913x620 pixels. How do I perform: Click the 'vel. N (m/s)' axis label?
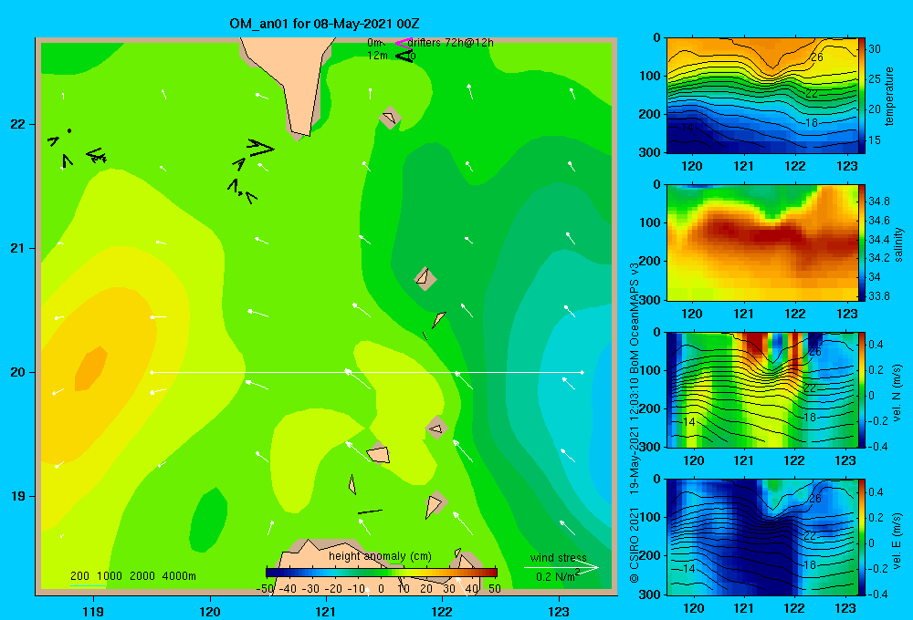click(x=897, y=393)
